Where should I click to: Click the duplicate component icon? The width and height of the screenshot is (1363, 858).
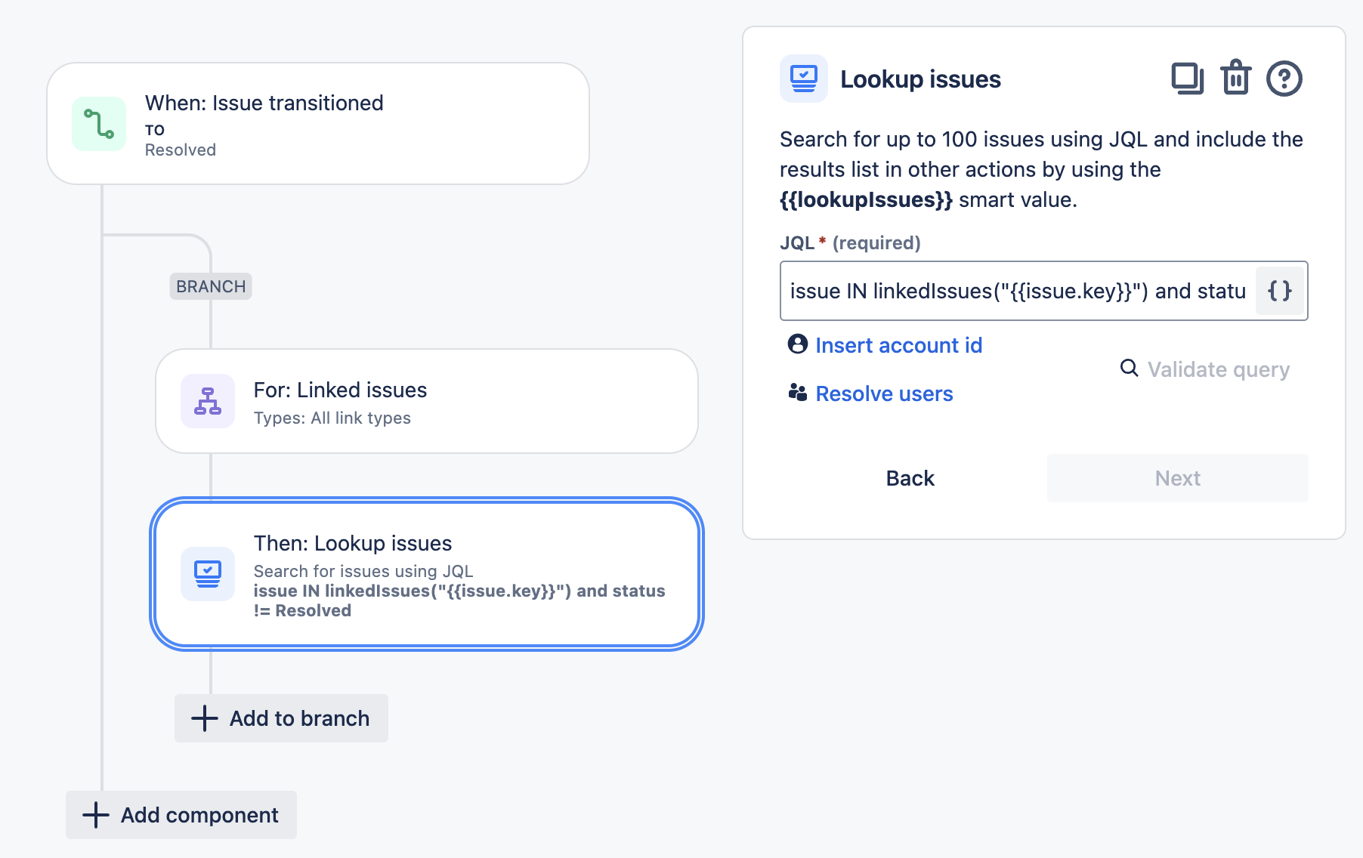click(1187, 79)
